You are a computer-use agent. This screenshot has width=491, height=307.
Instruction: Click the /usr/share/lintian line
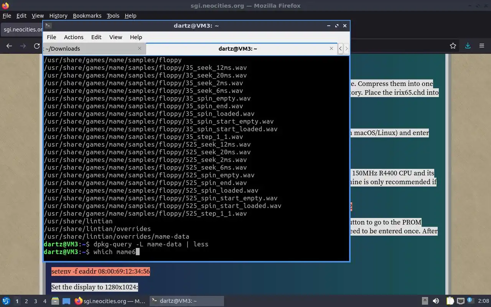pos(78,221)
